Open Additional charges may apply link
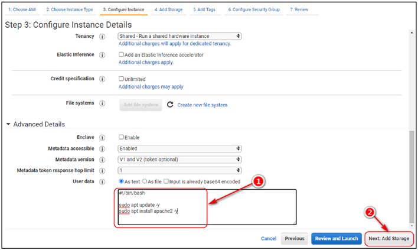This screenshot has height=250, width=418. point(151,87)
